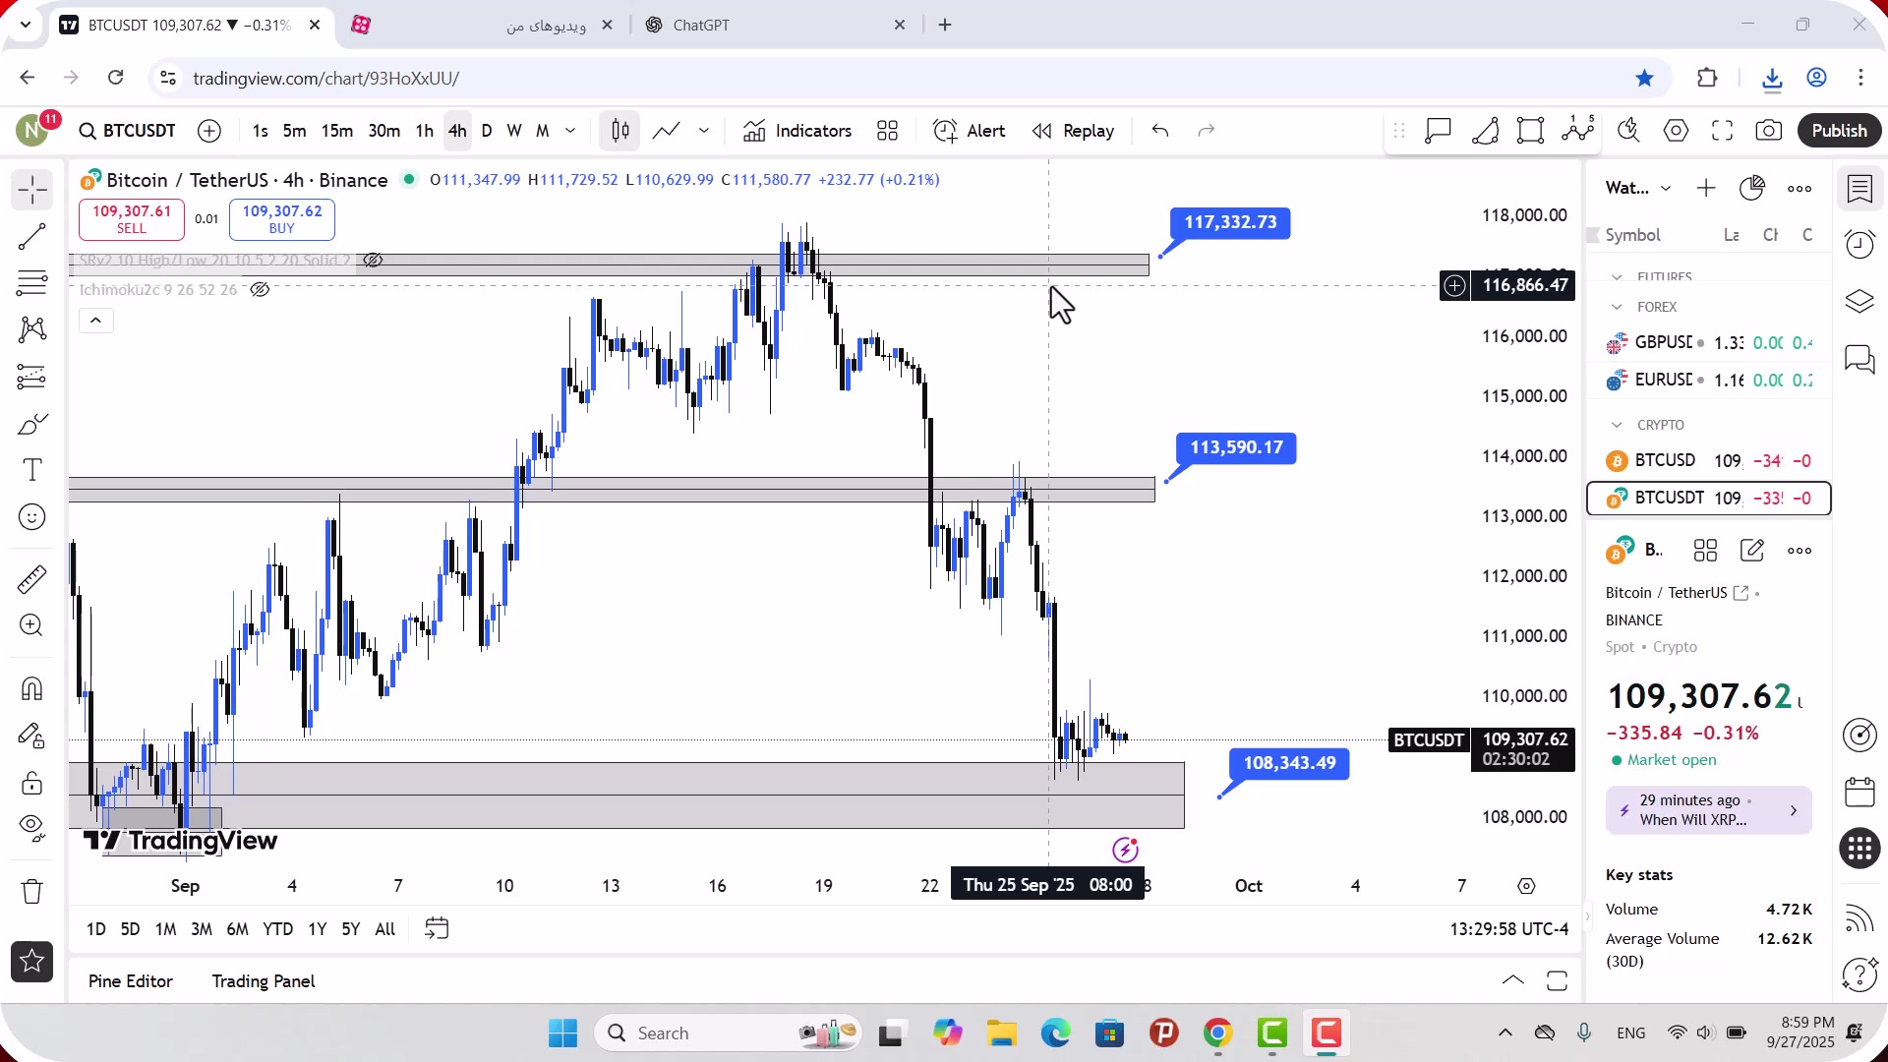
Task: Create a new Alert
Action: (970, 131)
